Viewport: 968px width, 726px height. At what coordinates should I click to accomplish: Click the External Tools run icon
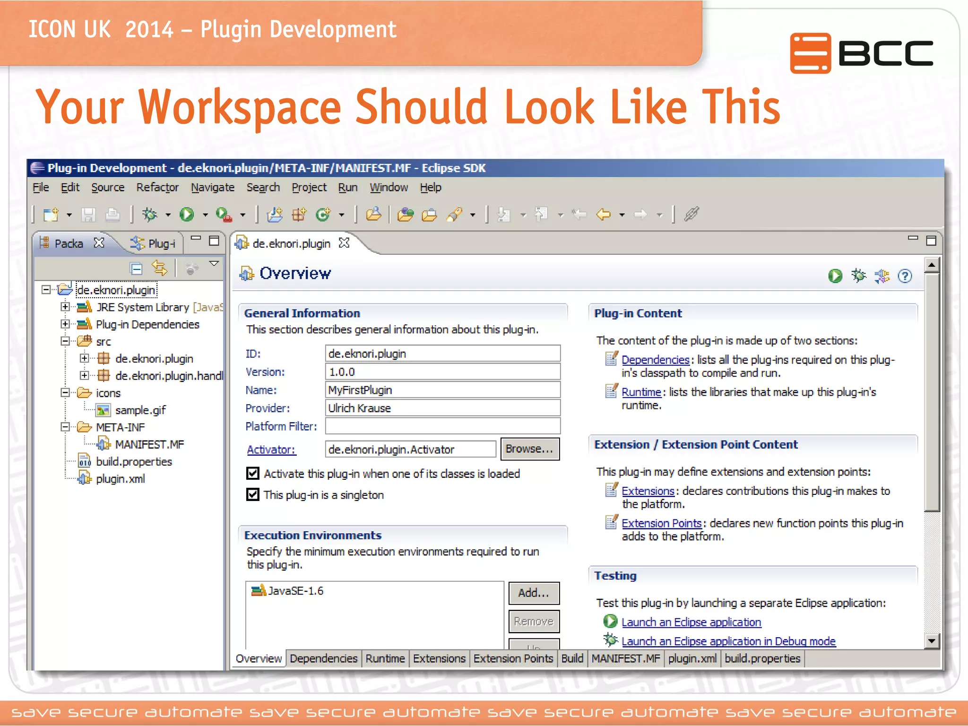pos(224,215)
